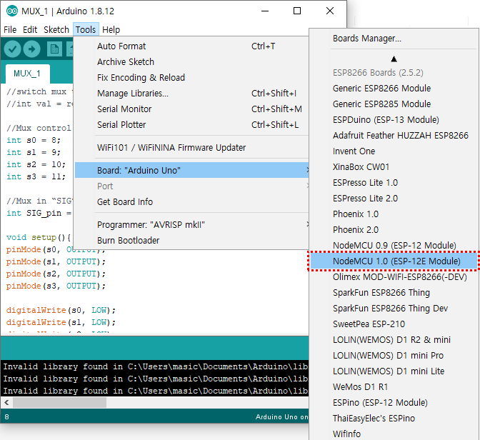Click code line "int s3 = 11;"

(36, 176)
